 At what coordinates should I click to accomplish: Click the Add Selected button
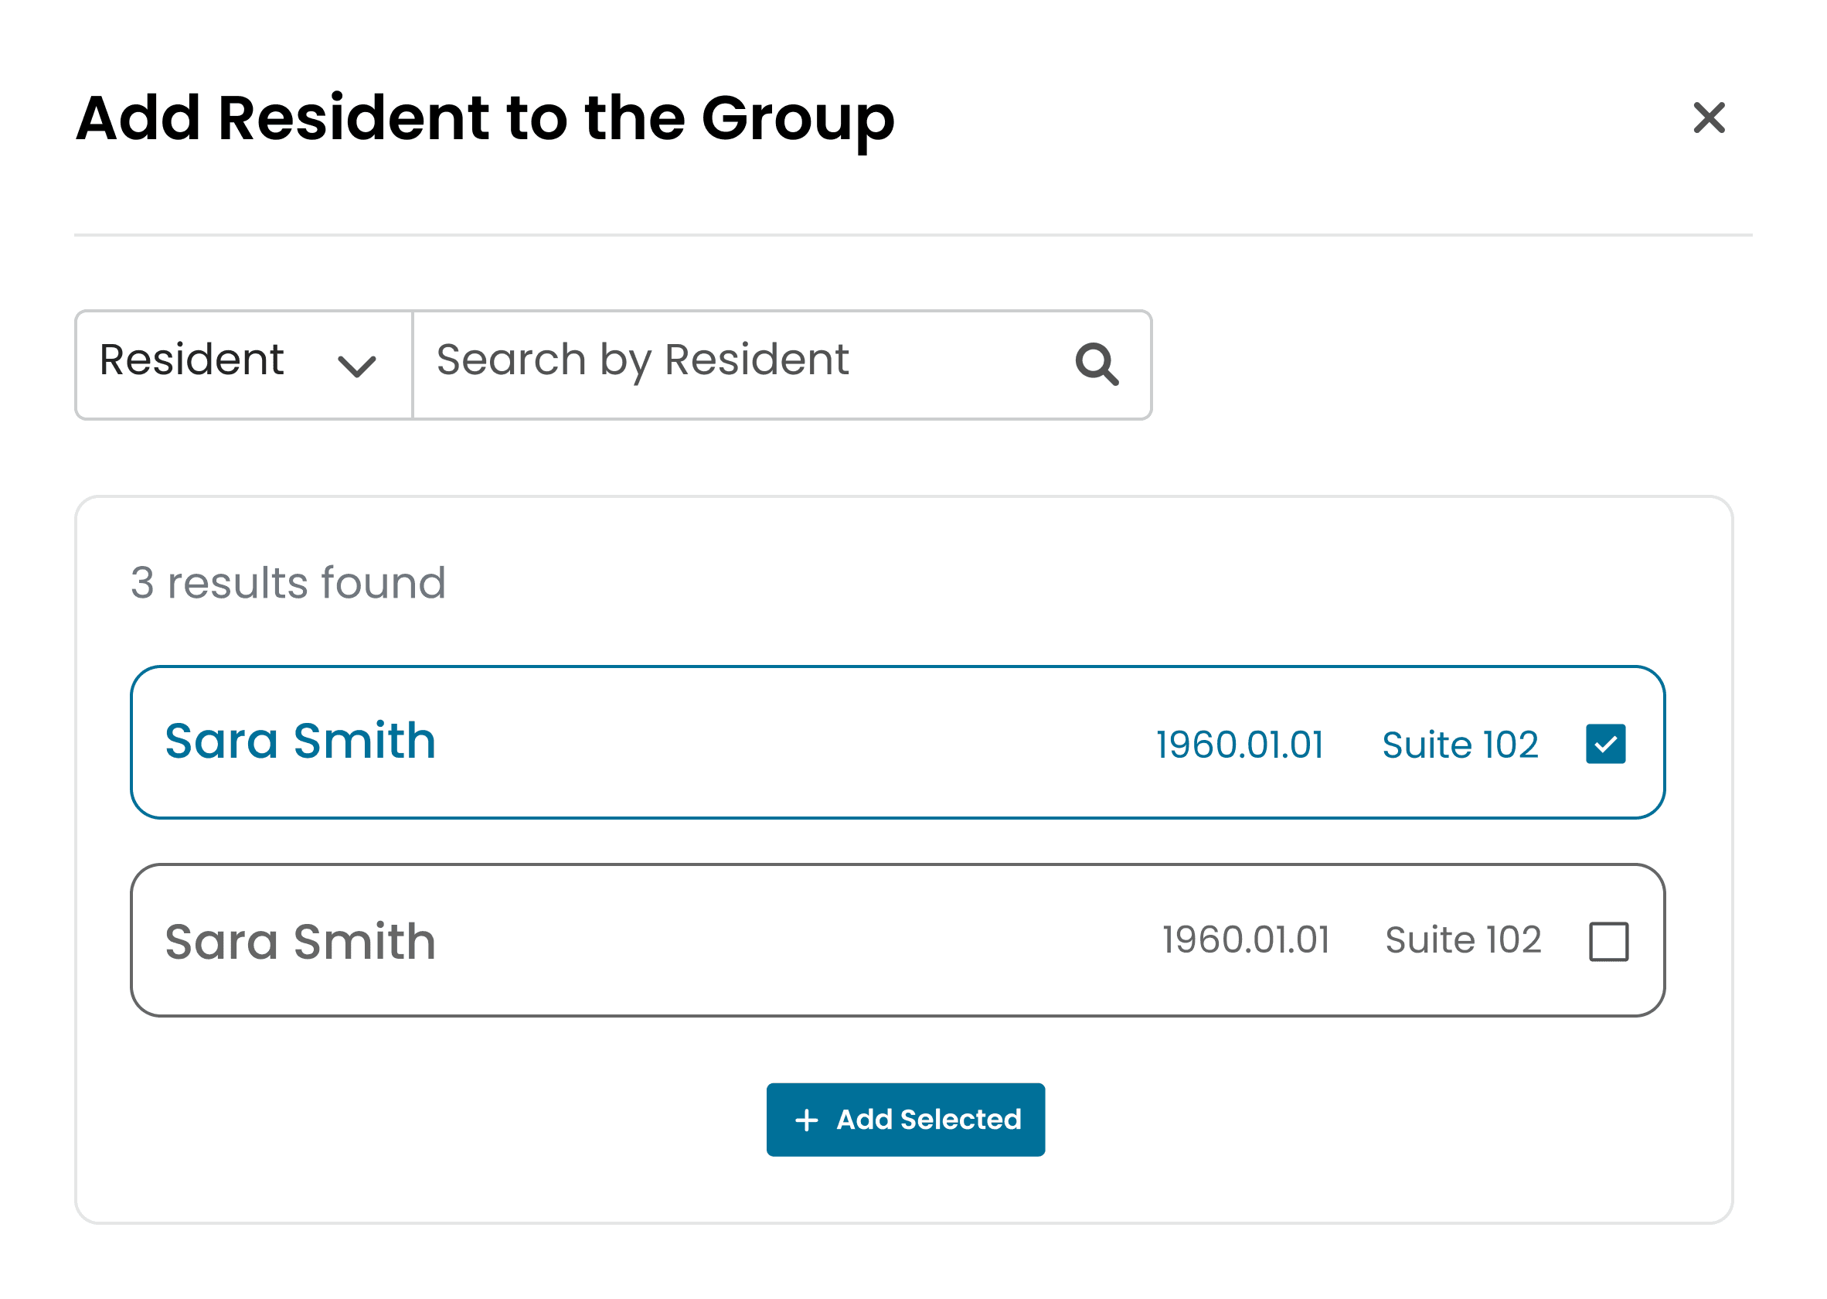coord(905,1119)
